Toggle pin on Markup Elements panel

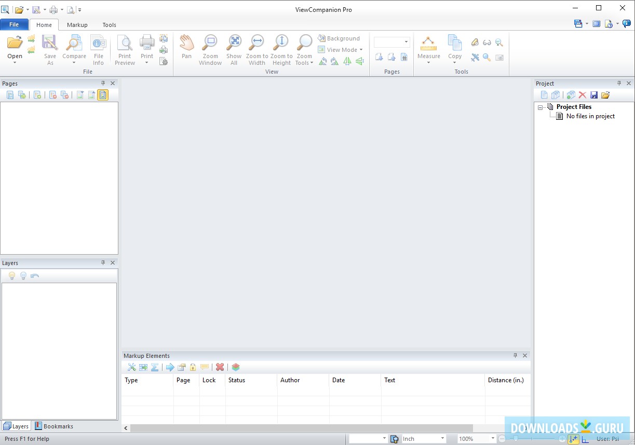coord(515,355)
